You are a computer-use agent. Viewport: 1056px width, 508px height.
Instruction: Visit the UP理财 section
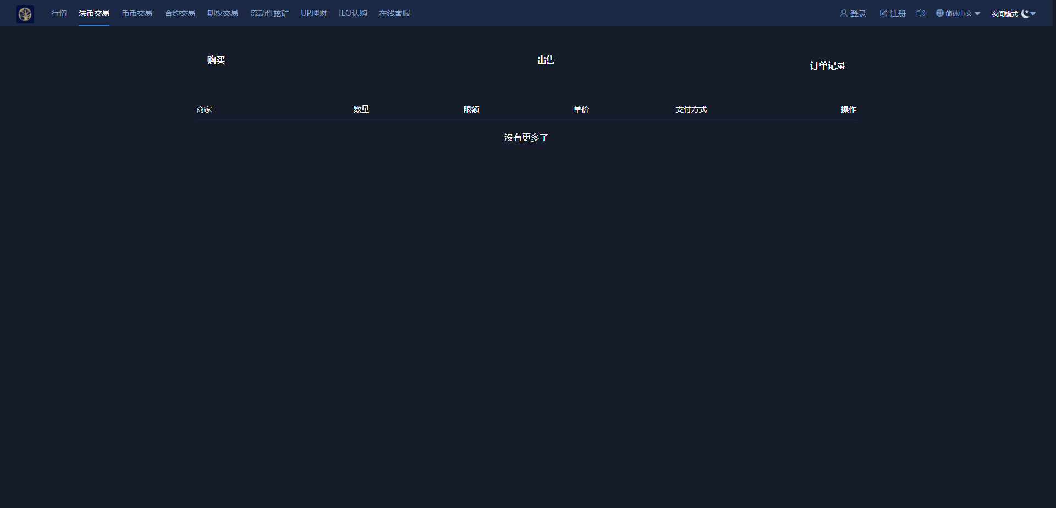(x=313, y=13)
